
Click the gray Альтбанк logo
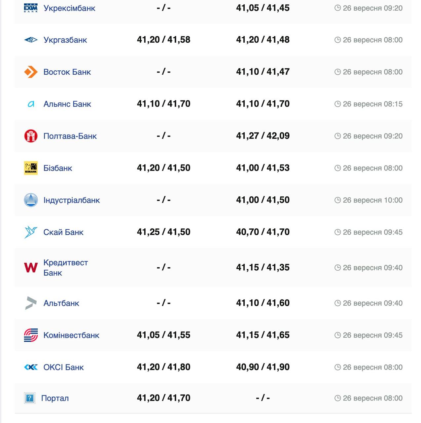pyautogui.click(x=31, y=303)
